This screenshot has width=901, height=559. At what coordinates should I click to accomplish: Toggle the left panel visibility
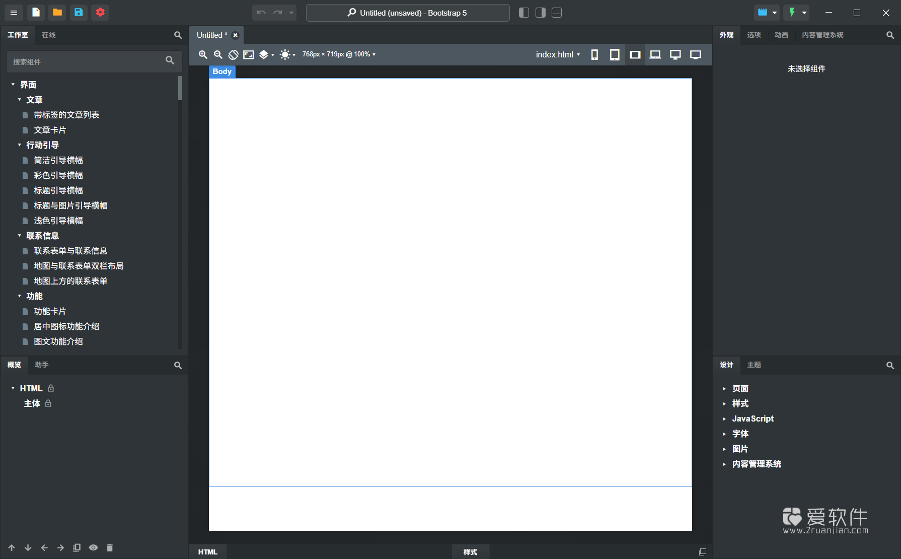point(524,13)
